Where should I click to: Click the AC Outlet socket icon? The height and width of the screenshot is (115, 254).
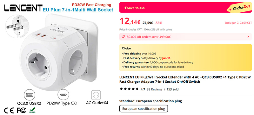(x=96, y=95)
